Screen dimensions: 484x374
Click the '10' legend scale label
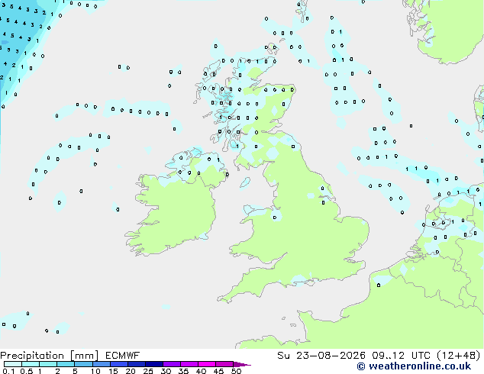(x=95, y=371)
